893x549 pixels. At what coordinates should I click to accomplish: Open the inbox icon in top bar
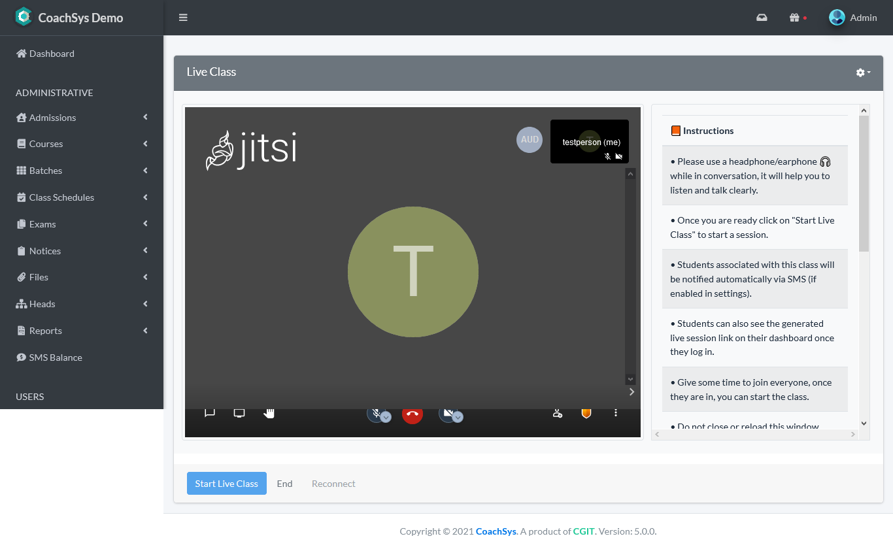point(762,18)
